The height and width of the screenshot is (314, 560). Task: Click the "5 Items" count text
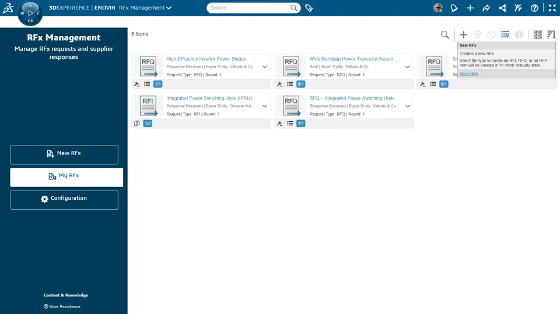point(139,34)
